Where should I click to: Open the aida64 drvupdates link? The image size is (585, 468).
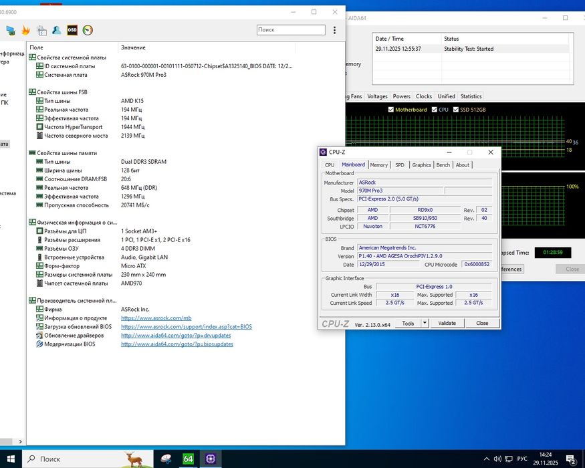coord(176,335)
